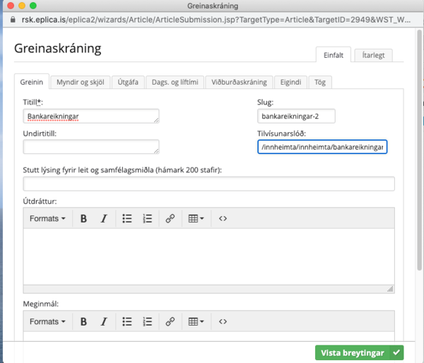Insert bullet list in Útdráttur editor

(127, 219)
